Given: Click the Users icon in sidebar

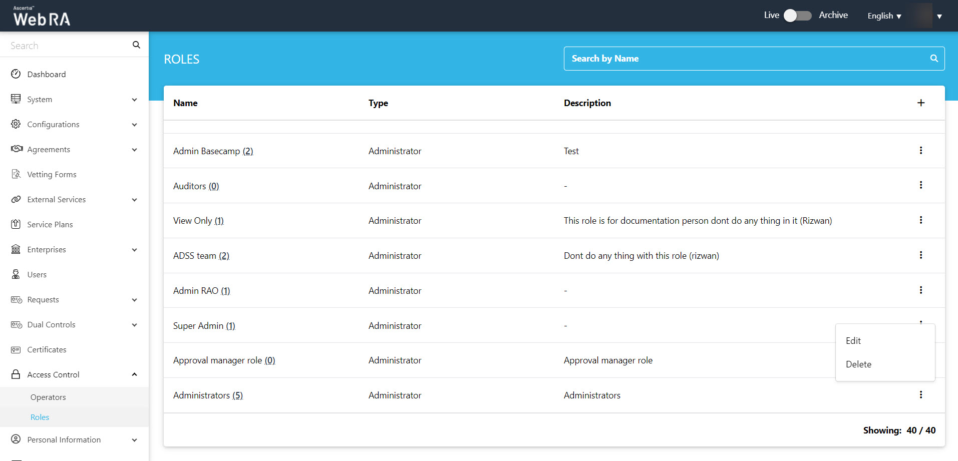Looking at the screenshot, I should click(16, 274).
